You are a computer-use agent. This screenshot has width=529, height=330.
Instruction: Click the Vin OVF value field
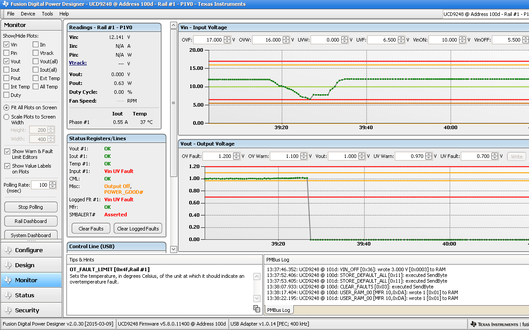(x=209, y=40)
